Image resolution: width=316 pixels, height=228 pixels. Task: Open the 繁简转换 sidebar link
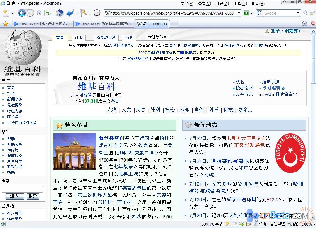coord(15,156)
